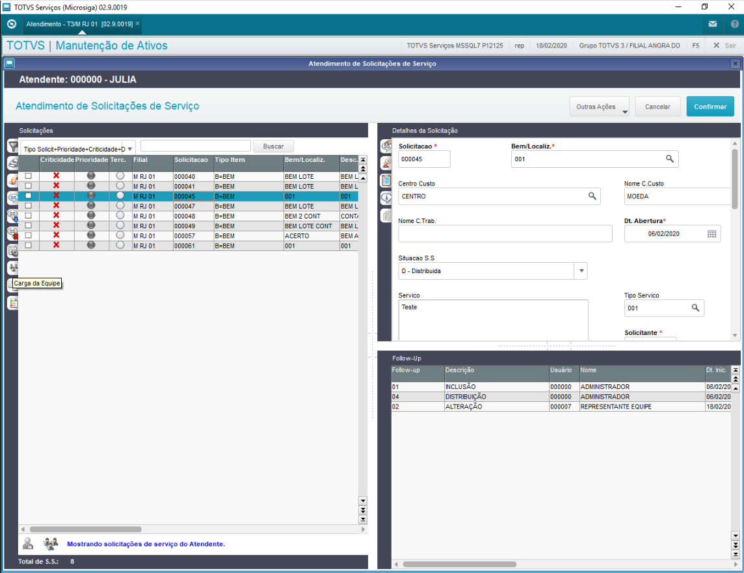This screenshot has height=573, width=744.
Task: Click the Follow-Up horizontal scrollbar thumb
Action: coord(459,565)
